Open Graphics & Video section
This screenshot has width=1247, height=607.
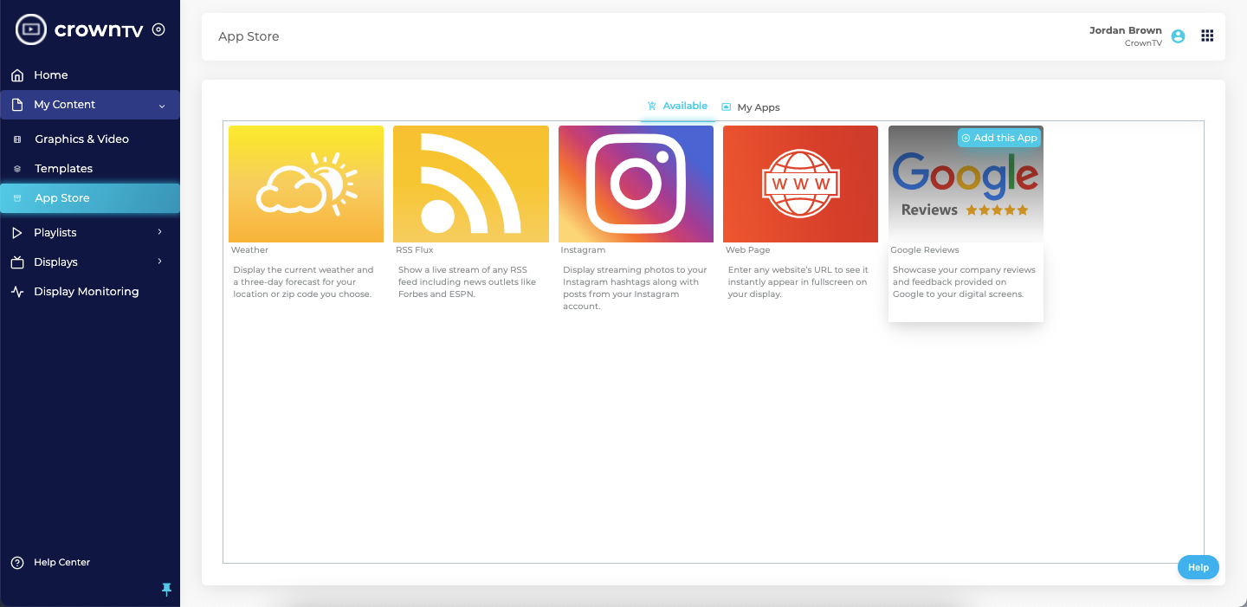90,139
